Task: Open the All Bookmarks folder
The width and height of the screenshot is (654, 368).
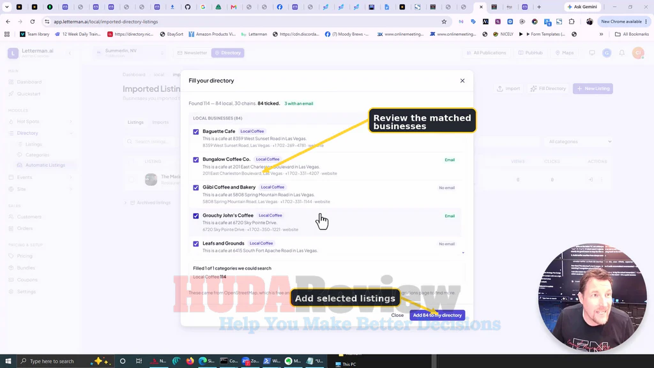Action: (632, 34)
